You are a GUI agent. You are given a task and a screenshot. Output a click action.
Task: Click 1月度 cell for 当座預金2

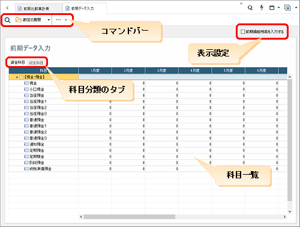coord(95,107)
